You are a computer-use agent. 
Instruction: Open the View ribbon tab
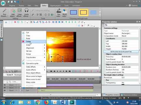pos(36,6)
